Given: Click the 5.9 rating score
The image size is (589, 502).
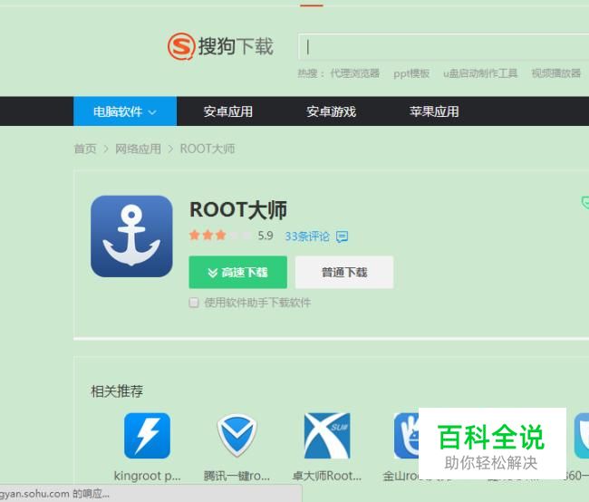Looking at the screenshot, I should [266, 236].
